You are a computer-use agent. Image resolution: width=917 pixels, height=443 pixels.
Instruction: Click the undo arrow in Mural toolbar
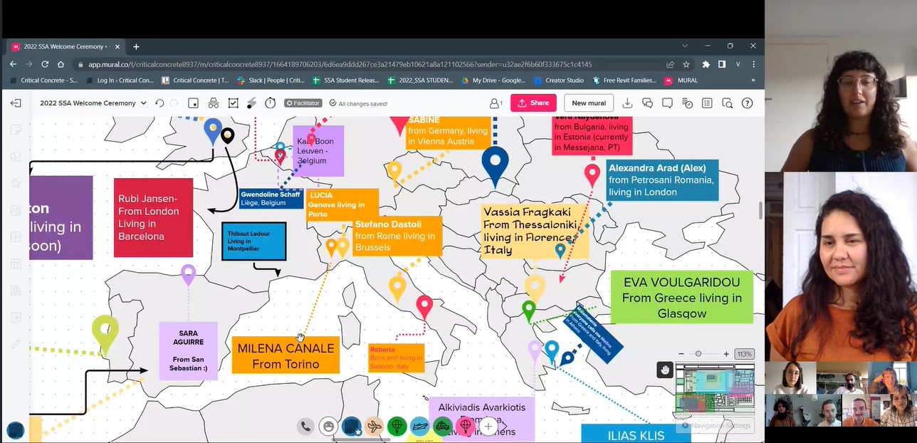159,103
